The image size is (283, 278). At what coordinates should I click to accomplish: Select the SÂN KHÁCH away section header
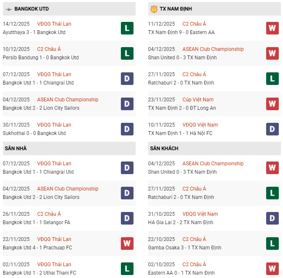click(x=164, y=148)
